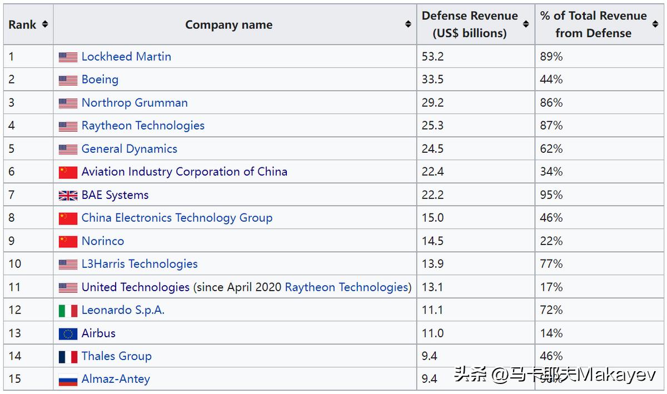
Task: Click the Russian flag beside Almaz-Antey
Action: click(x=68, y=380)
